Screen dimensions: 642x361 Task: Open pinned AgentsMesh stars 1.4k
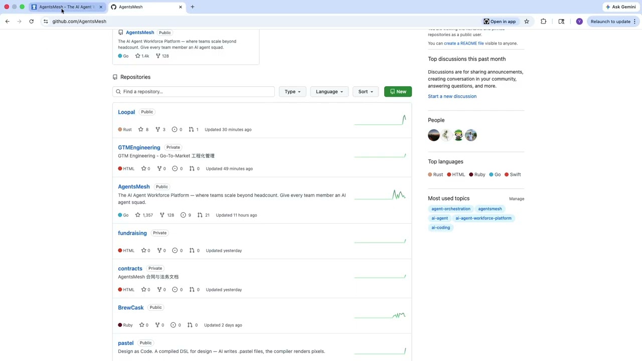coord(142,56)
